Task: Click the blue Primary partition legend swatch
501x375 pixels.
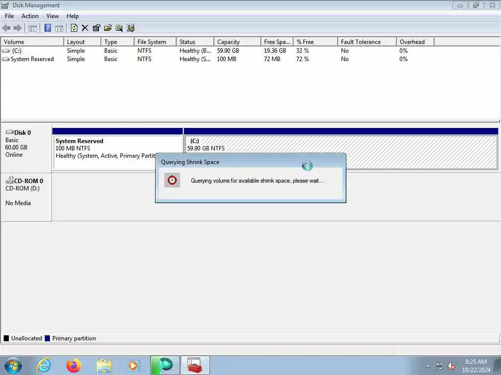Action: tap(47, 338)
